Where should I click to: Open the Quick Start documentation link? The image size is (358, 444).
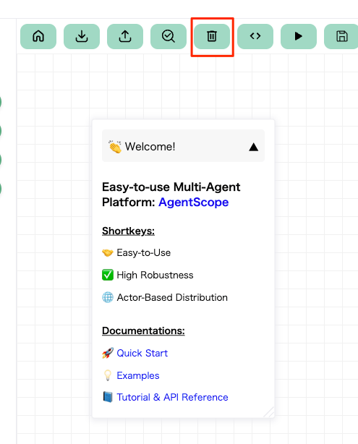point(142,353)
